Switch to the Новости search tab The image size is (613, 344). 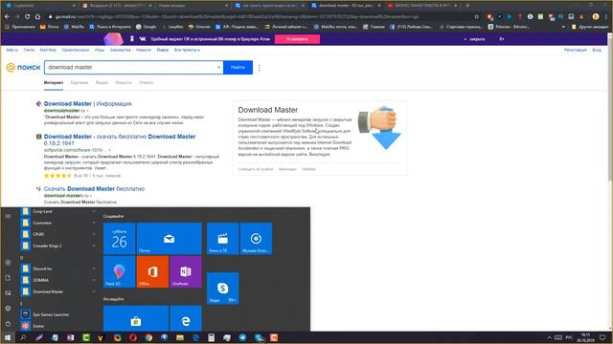[x=124, y=83]
